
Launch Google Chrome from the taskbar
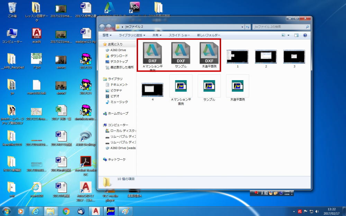[66, 211]
